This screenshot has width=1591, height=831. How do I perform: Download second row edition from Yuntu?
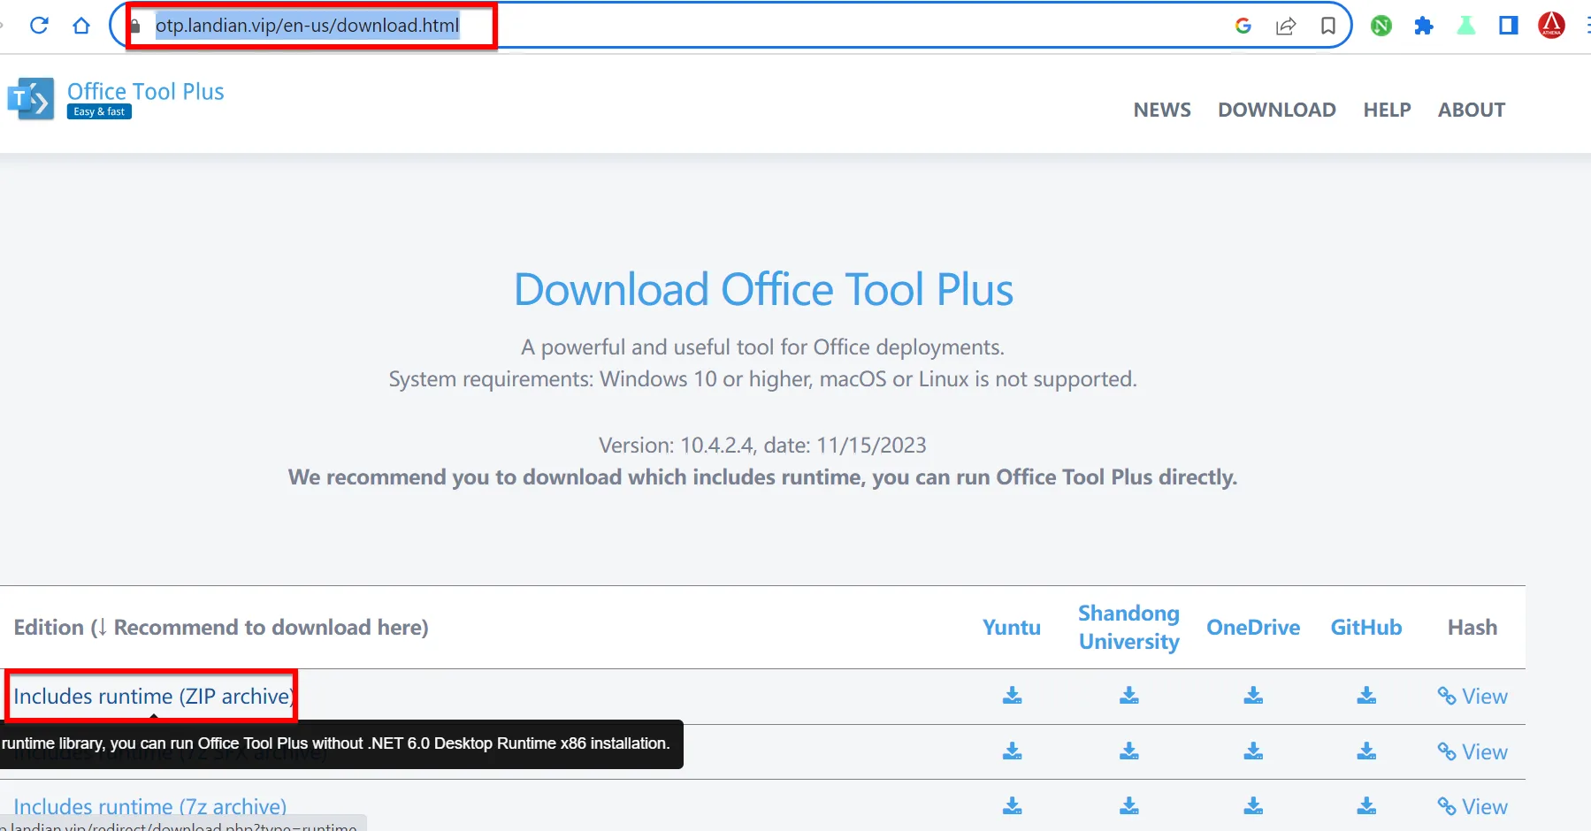1013,751
